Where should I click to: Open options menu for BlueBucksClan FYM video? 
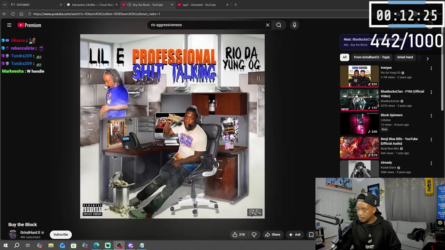[x=431, y=92]
